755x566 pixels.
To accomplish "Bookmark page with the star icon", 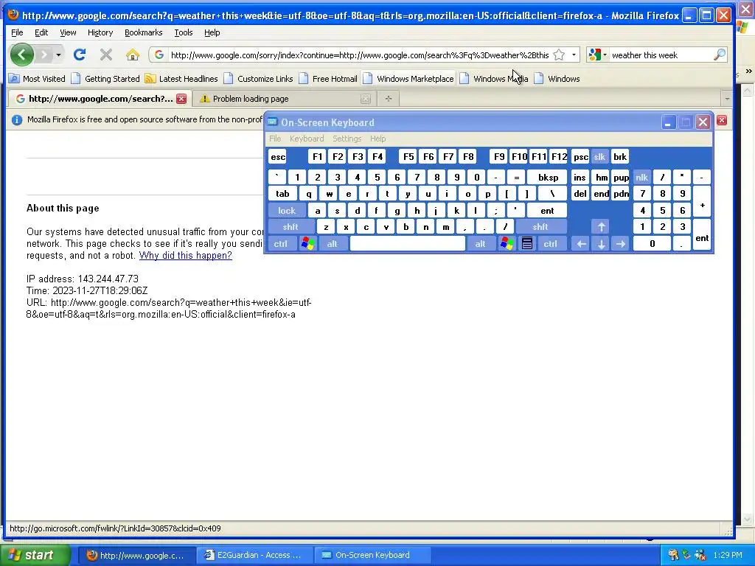I will click(x=559, y=55).
